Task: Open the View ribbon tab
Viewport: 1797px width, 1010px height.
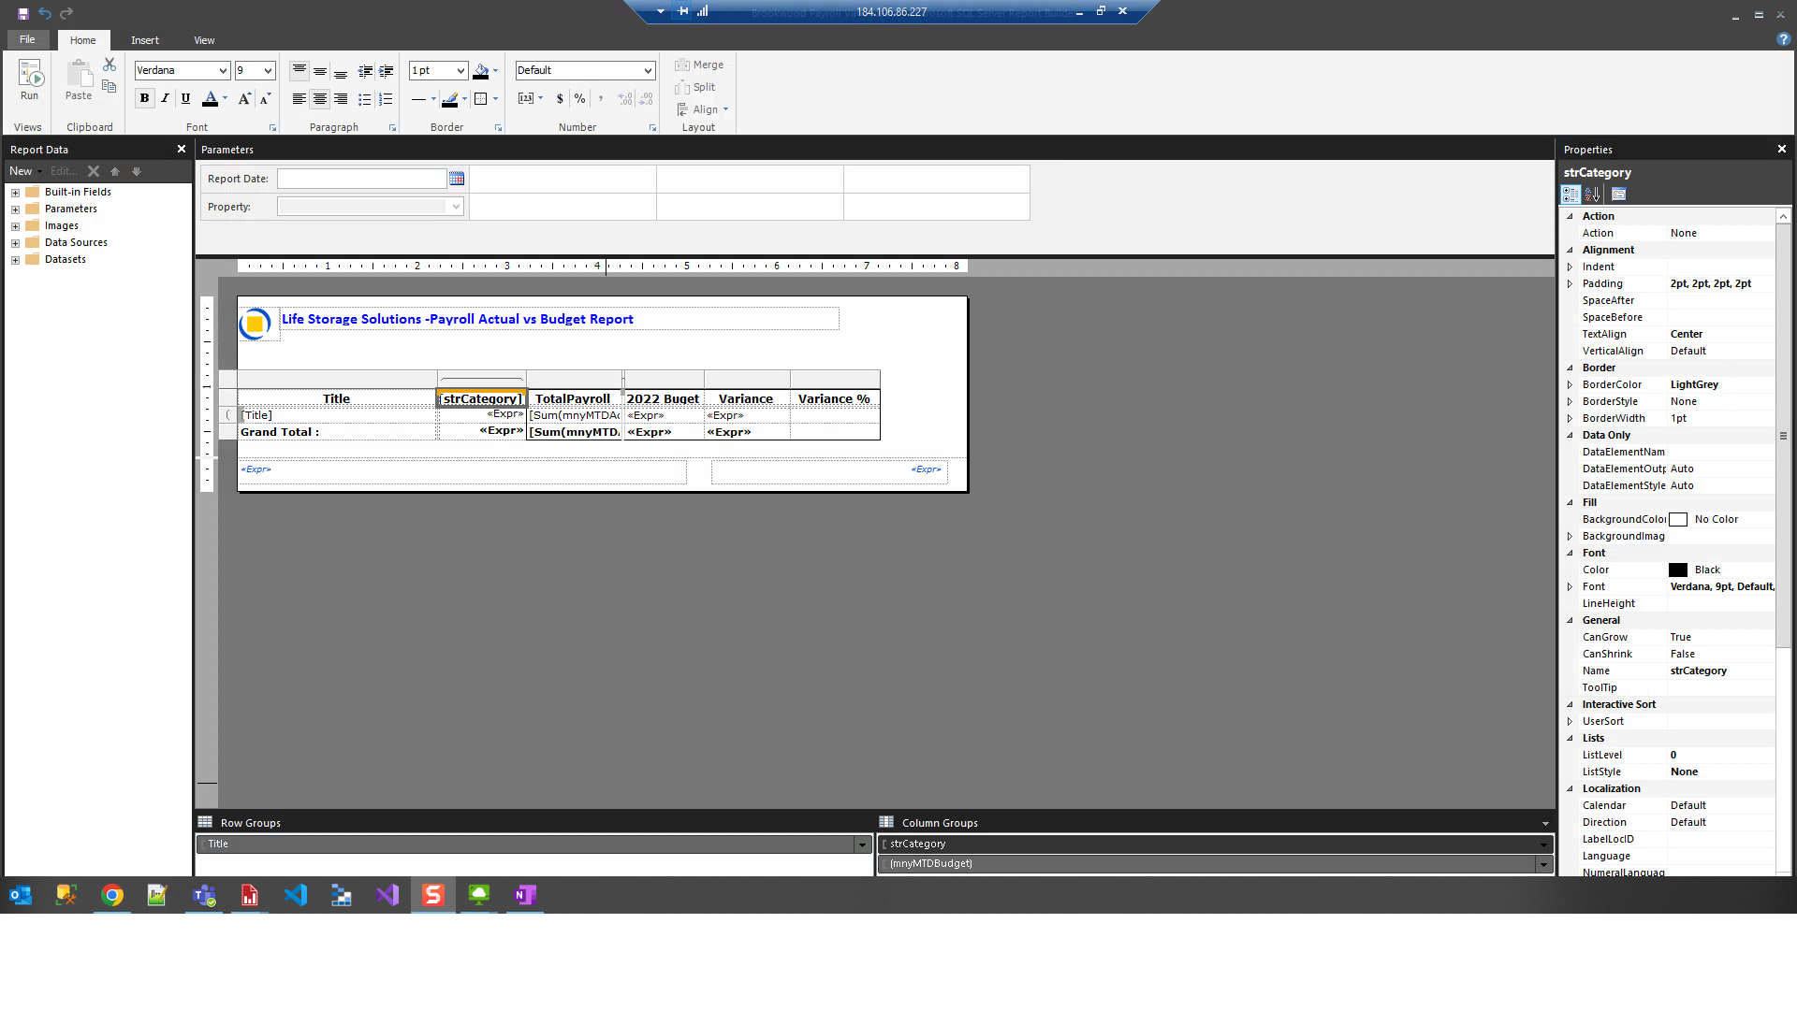Action: (x=204, y=40)
